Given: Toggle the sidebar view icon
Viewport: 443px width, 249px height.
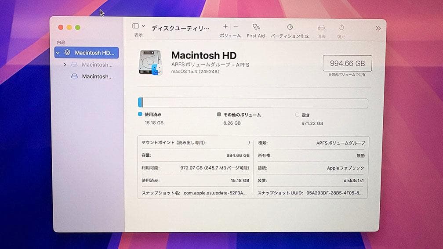Looking at the screenshot, I should pos(136,26).
